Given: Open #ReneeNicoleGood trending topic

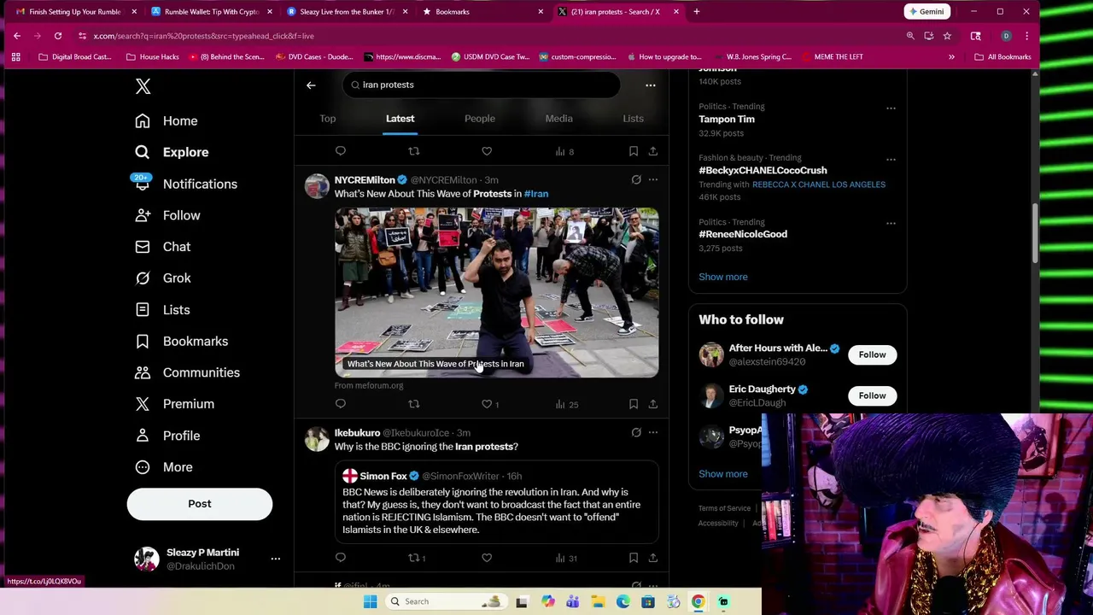Looking at the screenshot, I should coord(743,234).
